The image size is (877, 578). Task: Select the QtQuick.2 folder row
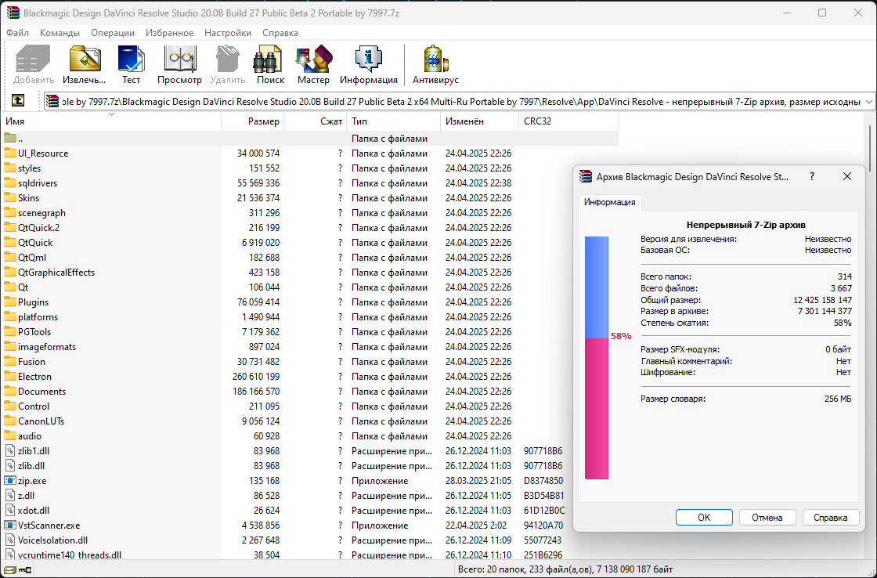click(309, 228)
